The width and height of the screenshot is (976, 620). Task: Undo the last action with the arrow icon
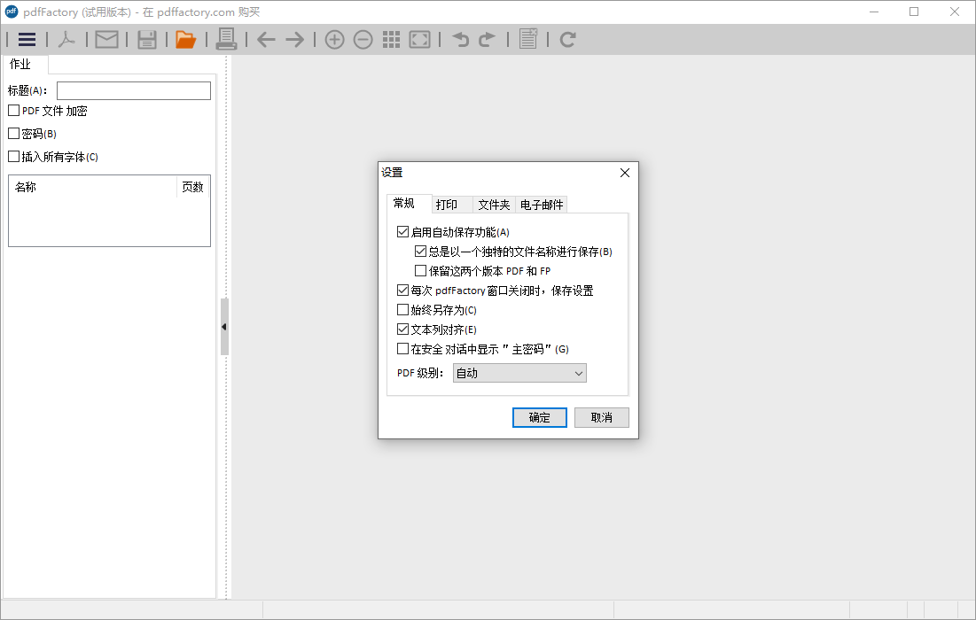pos(460,39)
